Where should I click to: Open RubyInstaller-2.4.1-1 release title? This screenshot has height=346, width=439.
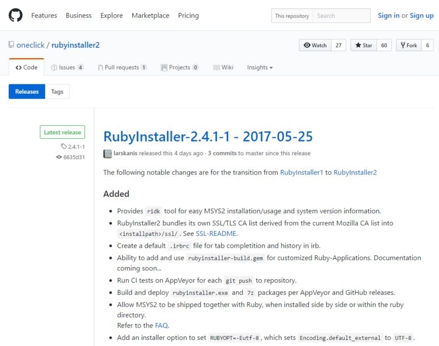click(x=208, y=137)
